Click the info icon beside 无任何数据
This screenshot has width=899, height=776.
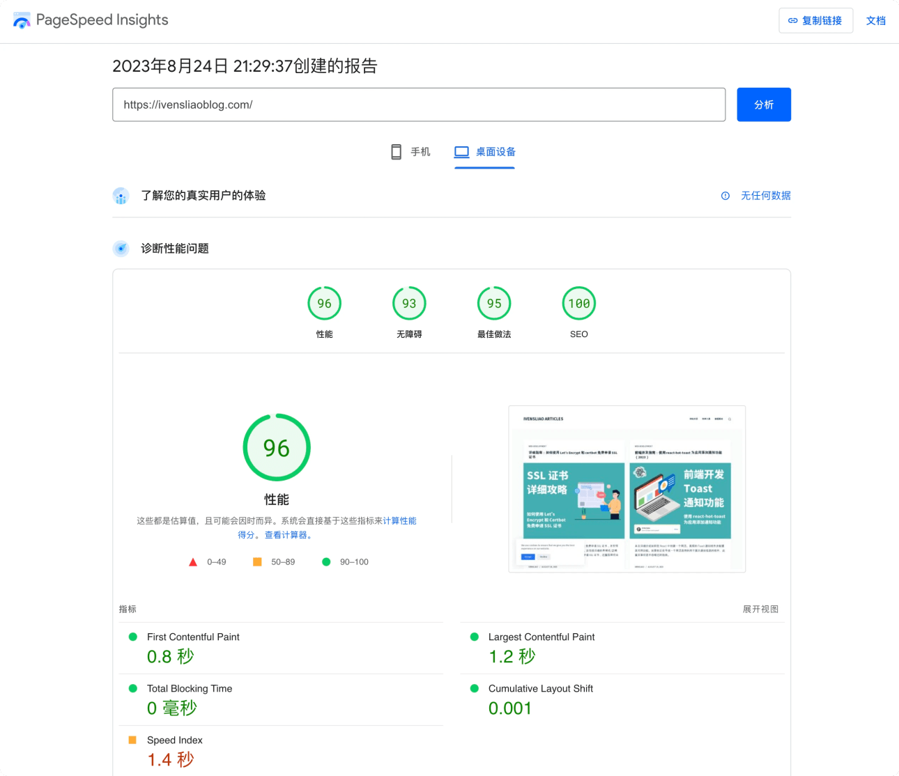(x=725, y=196)
